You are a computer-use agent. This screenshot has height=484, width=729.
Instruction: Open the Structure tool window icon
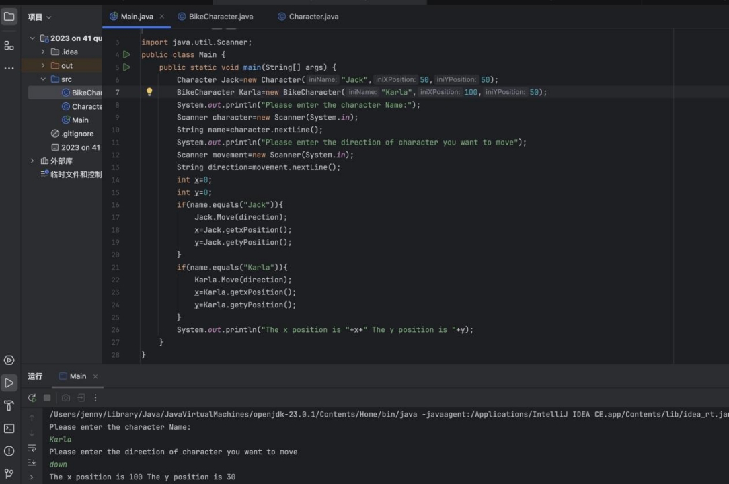click(9, 46)
